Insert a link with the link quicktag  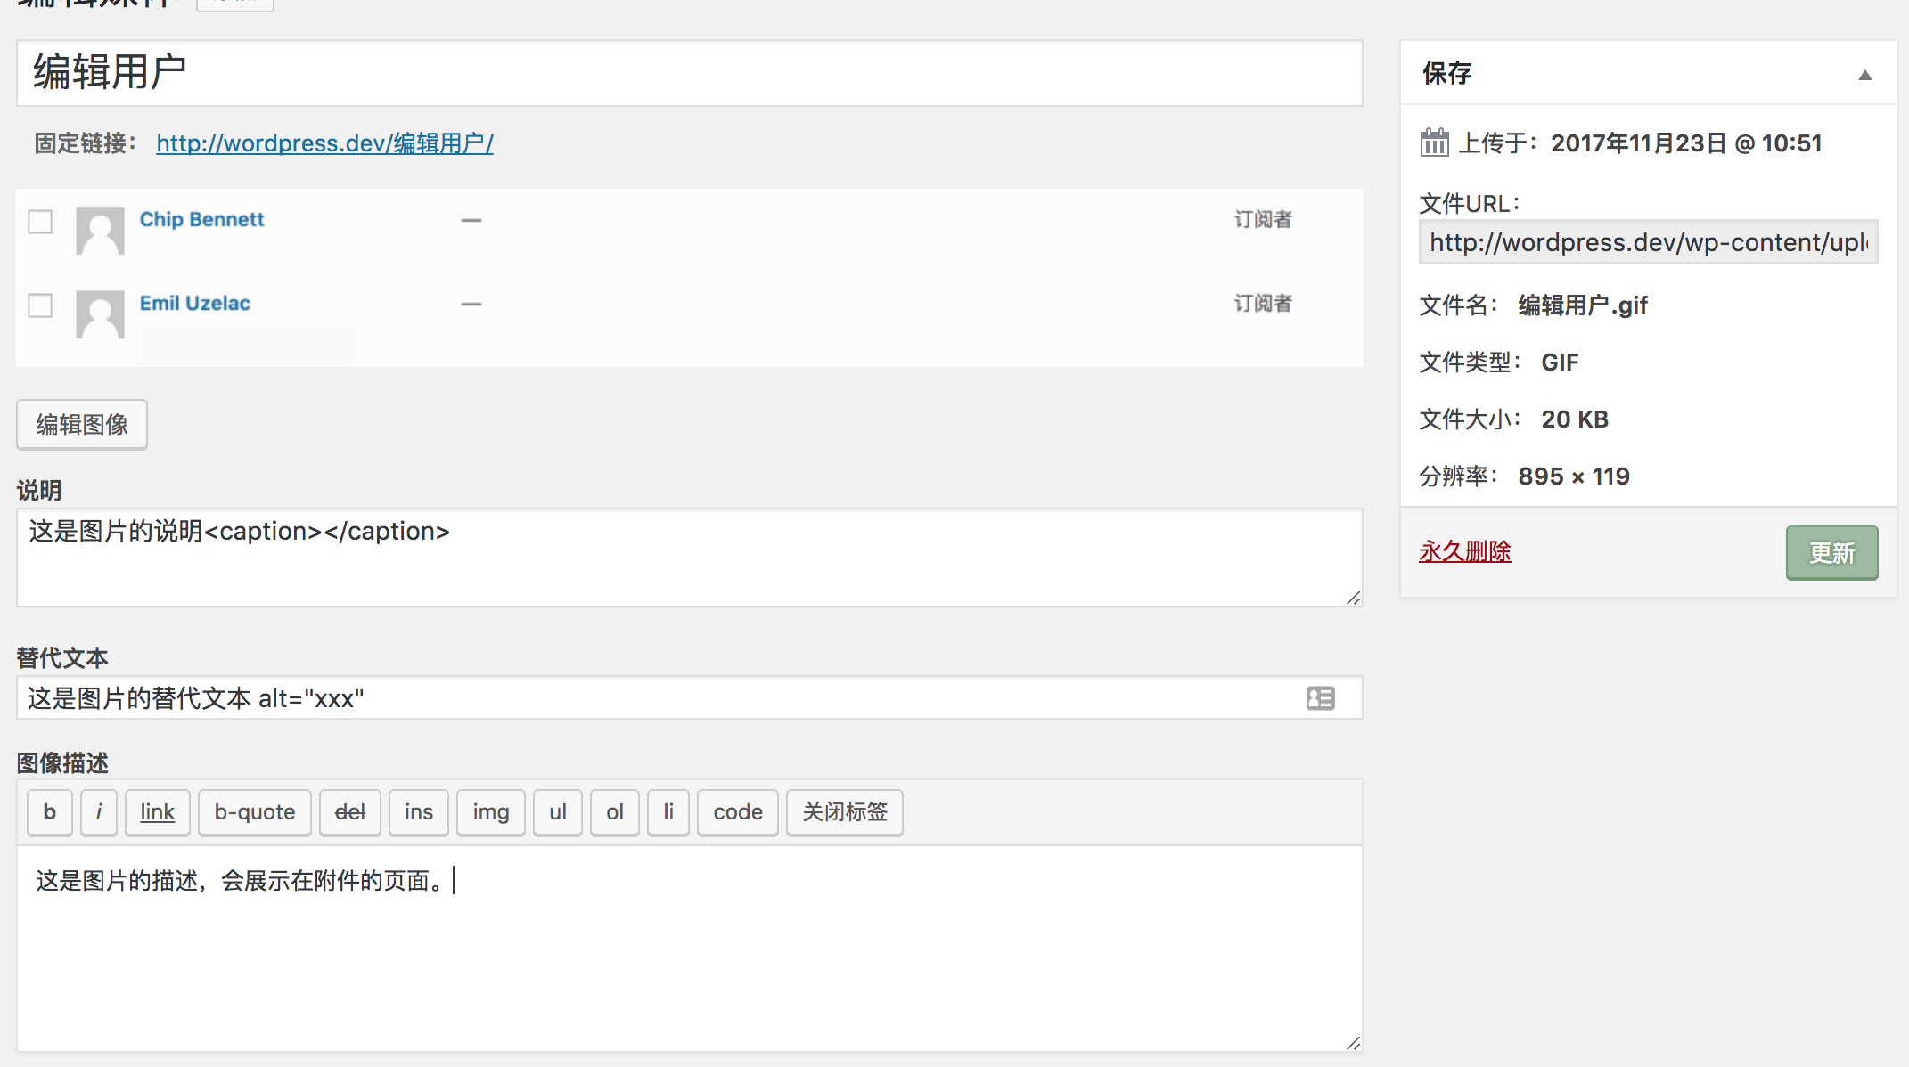pos(157,812)
